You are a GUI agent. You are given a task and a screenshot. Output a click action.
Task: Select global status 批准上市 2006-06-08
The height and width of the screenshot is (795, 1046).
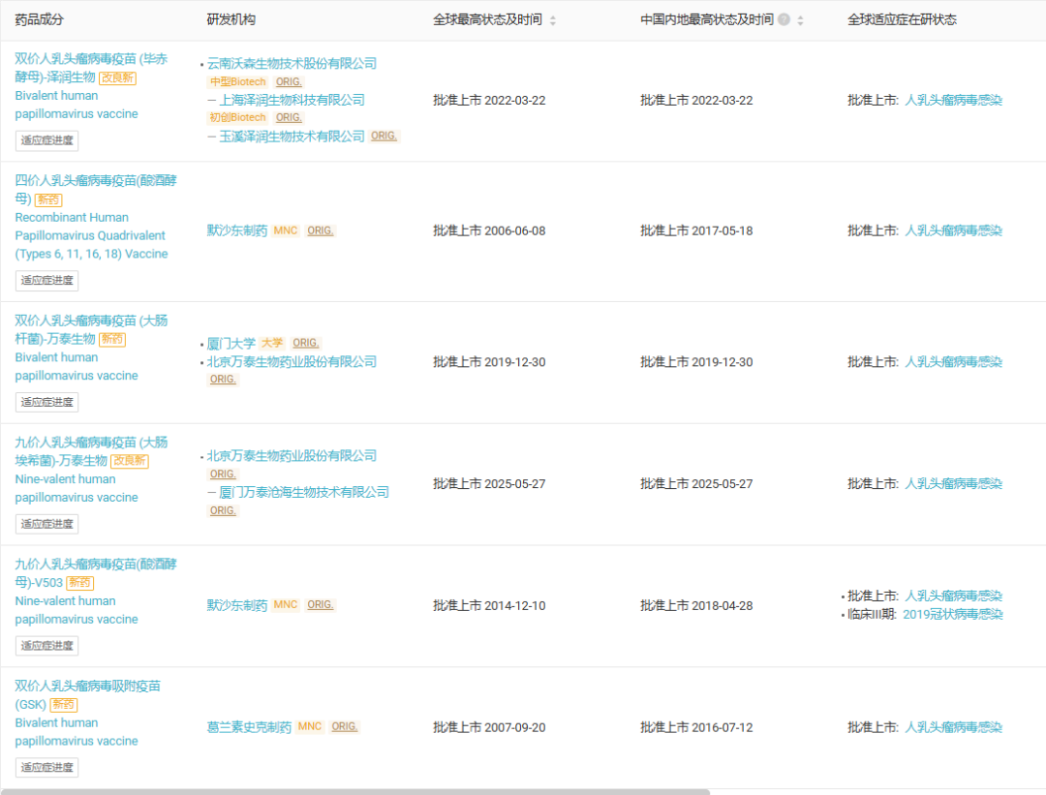pyautogui.click(x=489, y=230)
